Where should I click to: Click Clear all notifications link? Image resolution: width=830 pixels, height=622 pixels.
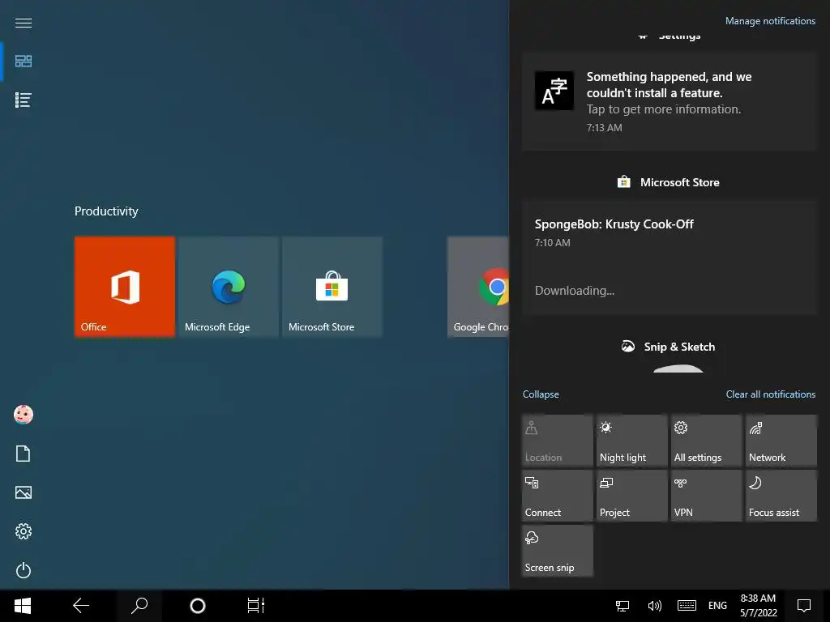click(771, 394)
